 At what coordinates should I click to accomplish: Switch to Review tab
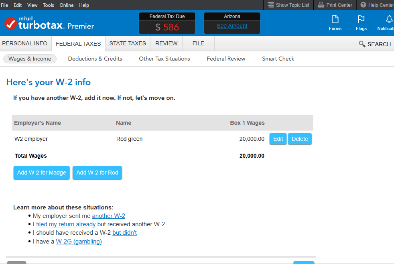click(x=167, y=43)
